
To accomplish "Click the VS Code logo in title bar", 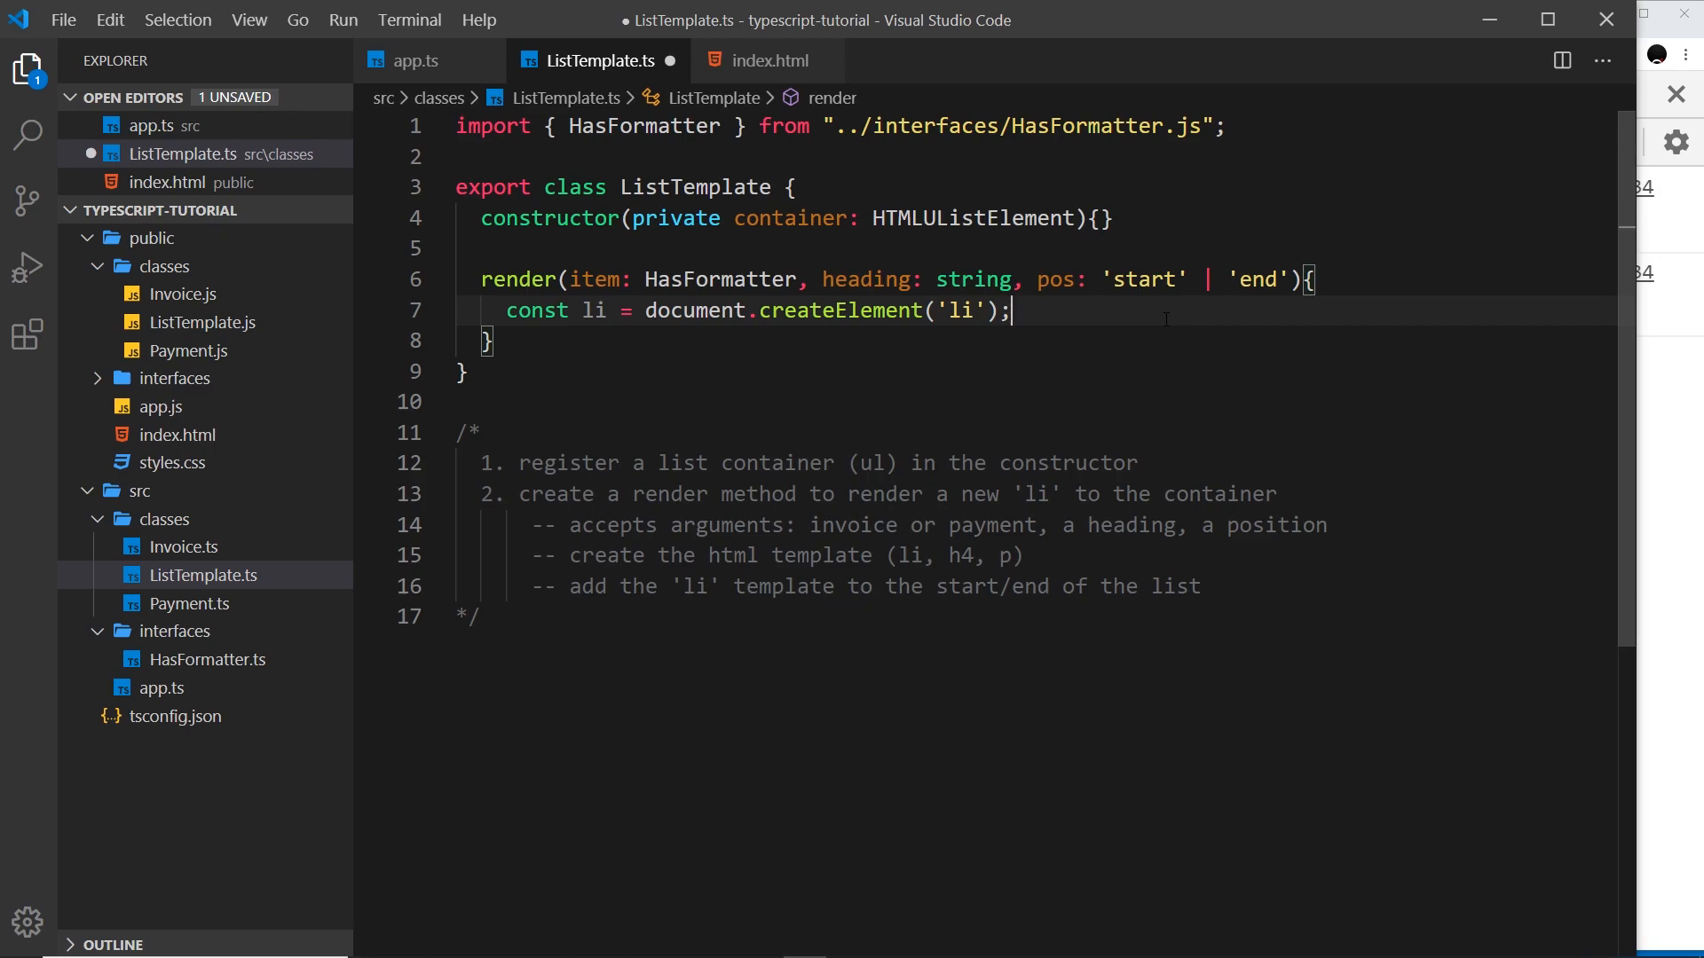I will [x=19, y=20].
